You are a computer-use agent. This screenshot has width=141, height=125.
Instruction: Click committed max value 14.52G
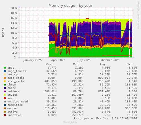(x=132, y=105)
